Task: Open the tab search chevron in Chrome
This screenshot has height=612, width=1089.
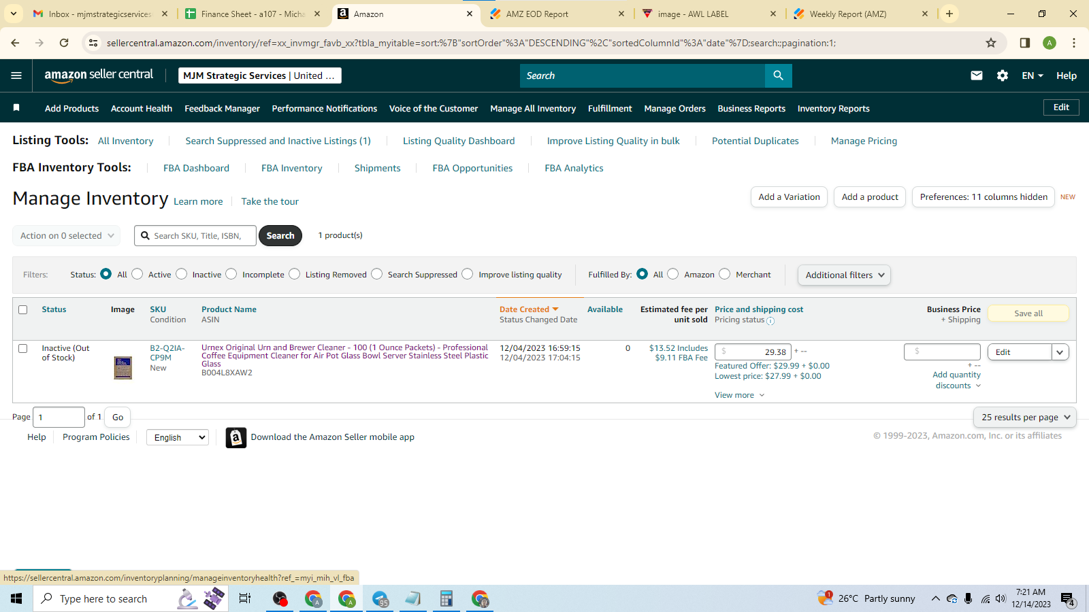Action: (14, 14)
